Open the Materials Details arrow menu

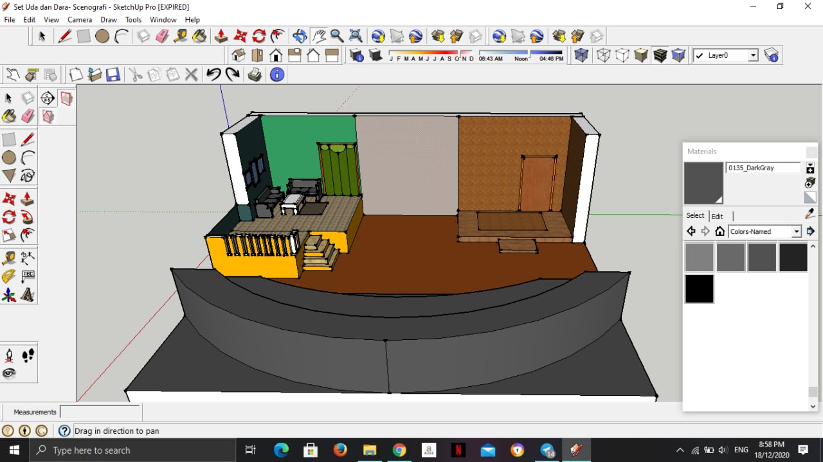(811, 231)
